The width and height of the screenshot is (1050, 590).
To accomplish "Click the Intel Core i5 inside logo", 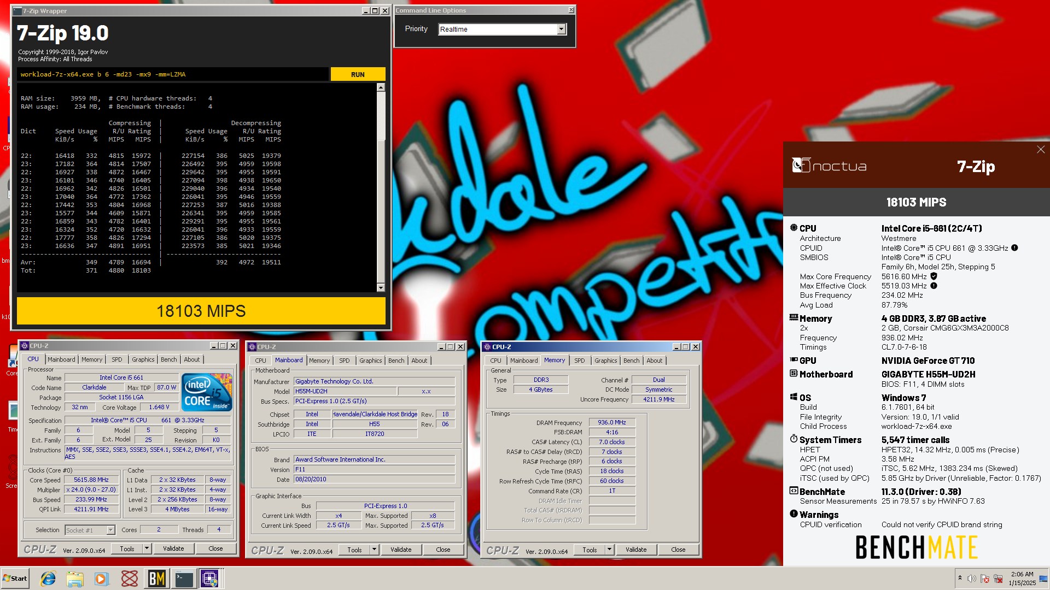I will [207, 392].
